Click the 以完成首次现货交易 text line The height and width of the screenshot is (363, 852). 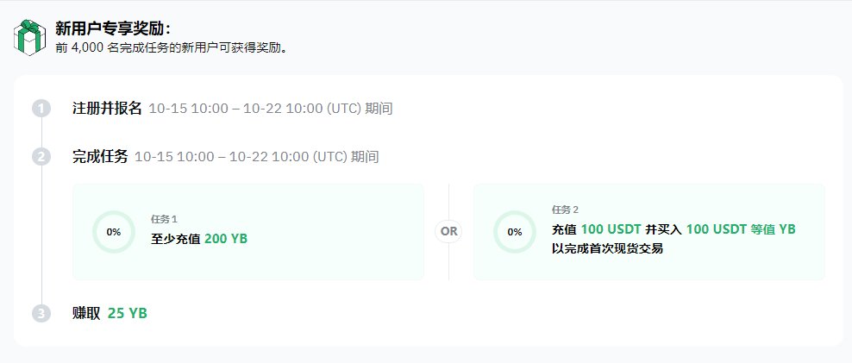pyautogui.click(x=607, y=248)
